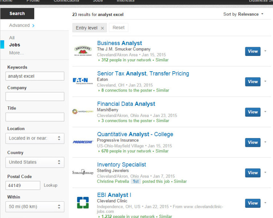Open the Business Analyst job title link
This screenshot has width=273, height=218.
point(120,43)
